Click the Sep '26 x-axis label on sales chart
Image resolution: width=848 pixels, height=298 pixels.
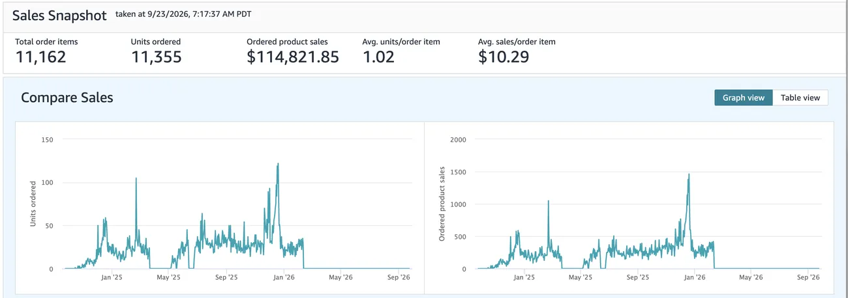[x=808, y=277]
